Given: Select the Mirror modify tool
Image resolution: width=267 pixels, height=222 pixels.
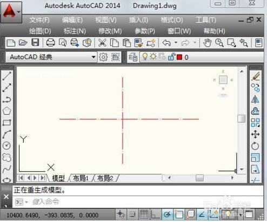Looking at the screenshot, I should pos(255,100).
